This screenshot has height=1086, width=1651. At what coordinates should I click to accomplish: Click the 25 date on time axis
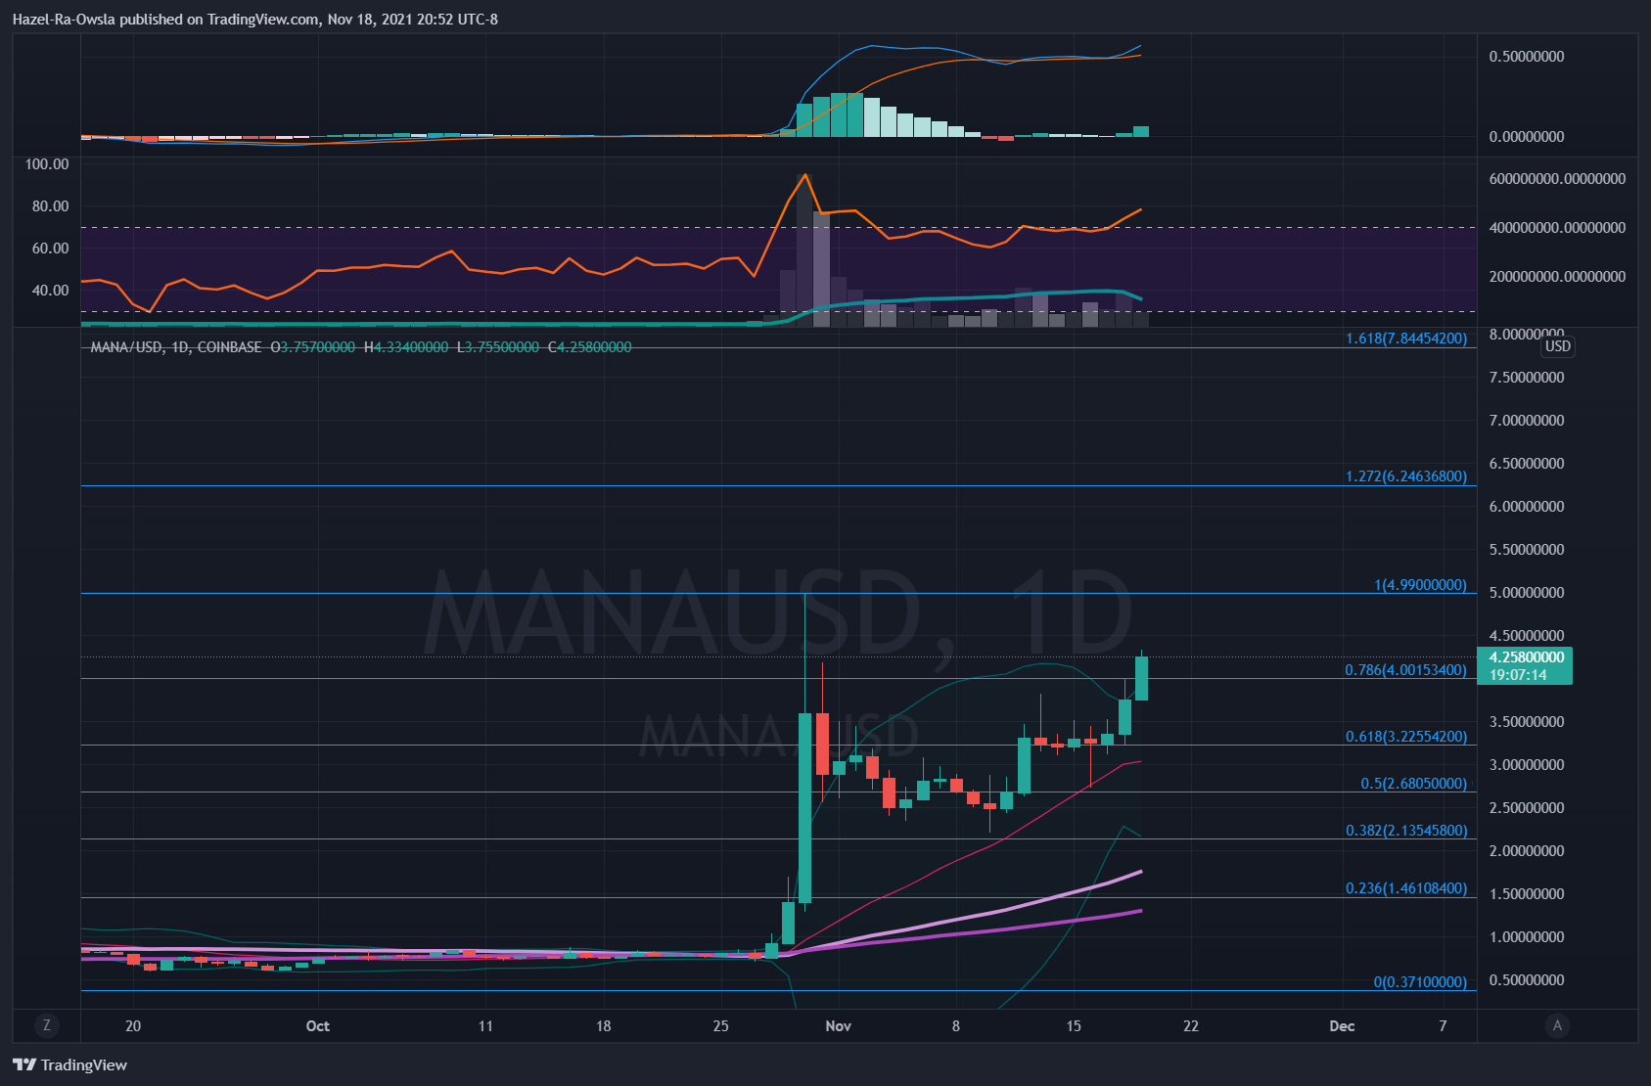[721, 1026]
